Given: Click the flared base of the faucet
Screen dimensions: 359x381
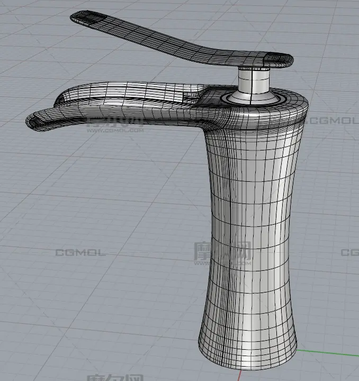Looking at the screenshot, I should (246, 344).
